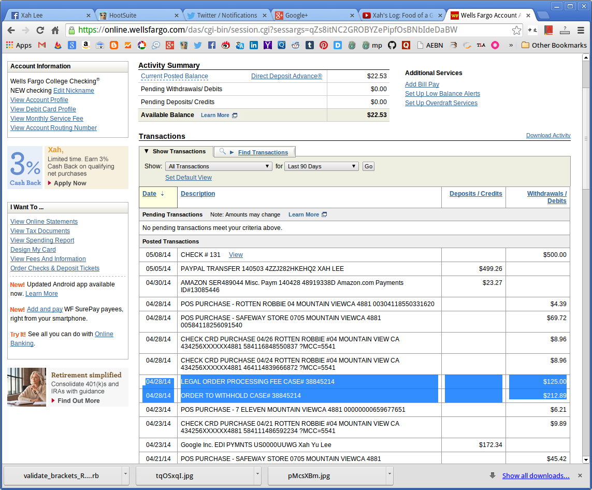Open the Picasa bookmark icon
The width and height of the screenshot is (592, 490).
click(x=141, y=45)
